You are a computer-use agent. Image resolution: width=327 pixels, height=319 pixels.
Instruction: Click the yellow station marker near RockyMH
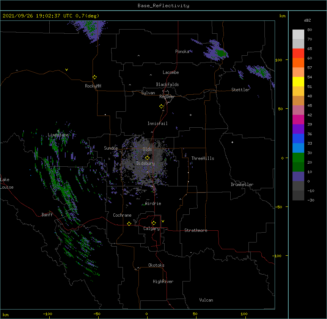[x=95, y=77]
